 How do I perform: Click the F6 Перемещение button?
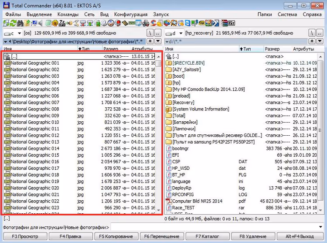point(162,236)
